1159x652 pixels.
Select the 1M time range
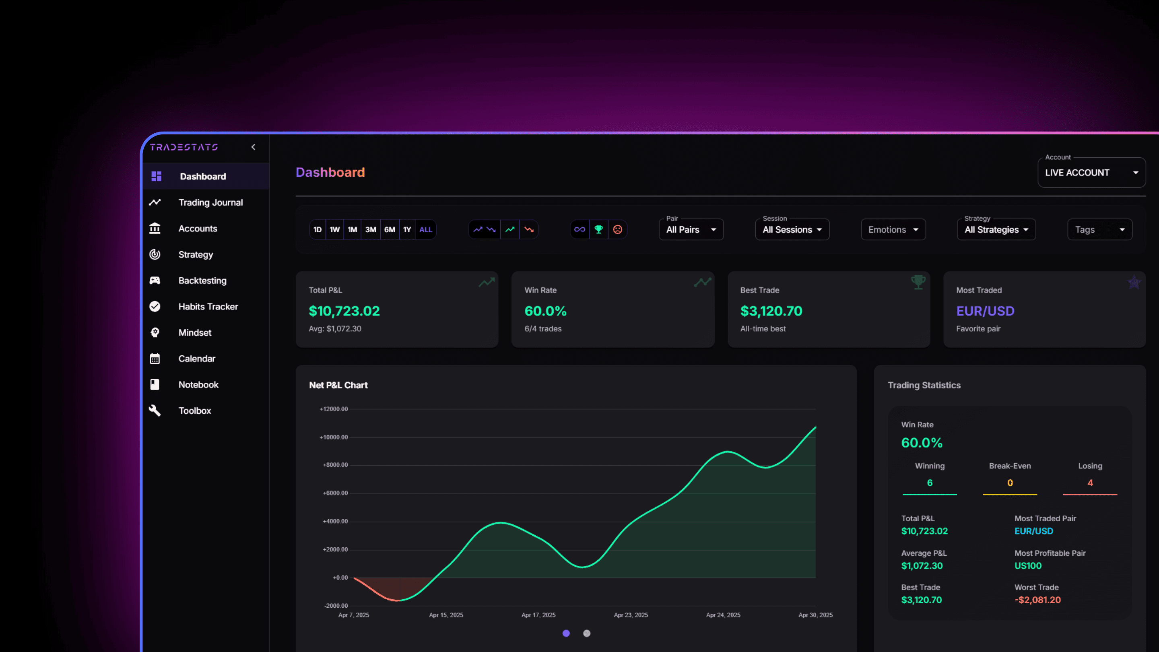pos(352,229)
